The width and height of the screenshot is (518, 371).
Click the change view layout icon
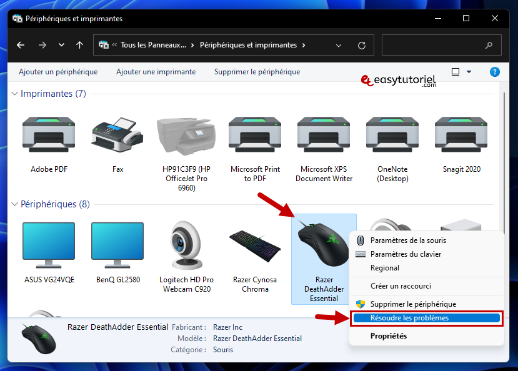456,72
